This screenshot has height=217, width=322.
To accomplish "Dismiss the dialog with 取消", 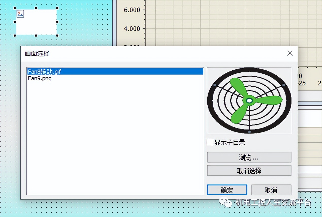I will tap(271, 190).
